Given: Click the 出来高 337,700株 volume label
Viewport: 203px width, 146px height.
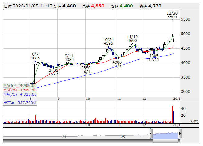Looking at the screenshot, I should [20, 103].
